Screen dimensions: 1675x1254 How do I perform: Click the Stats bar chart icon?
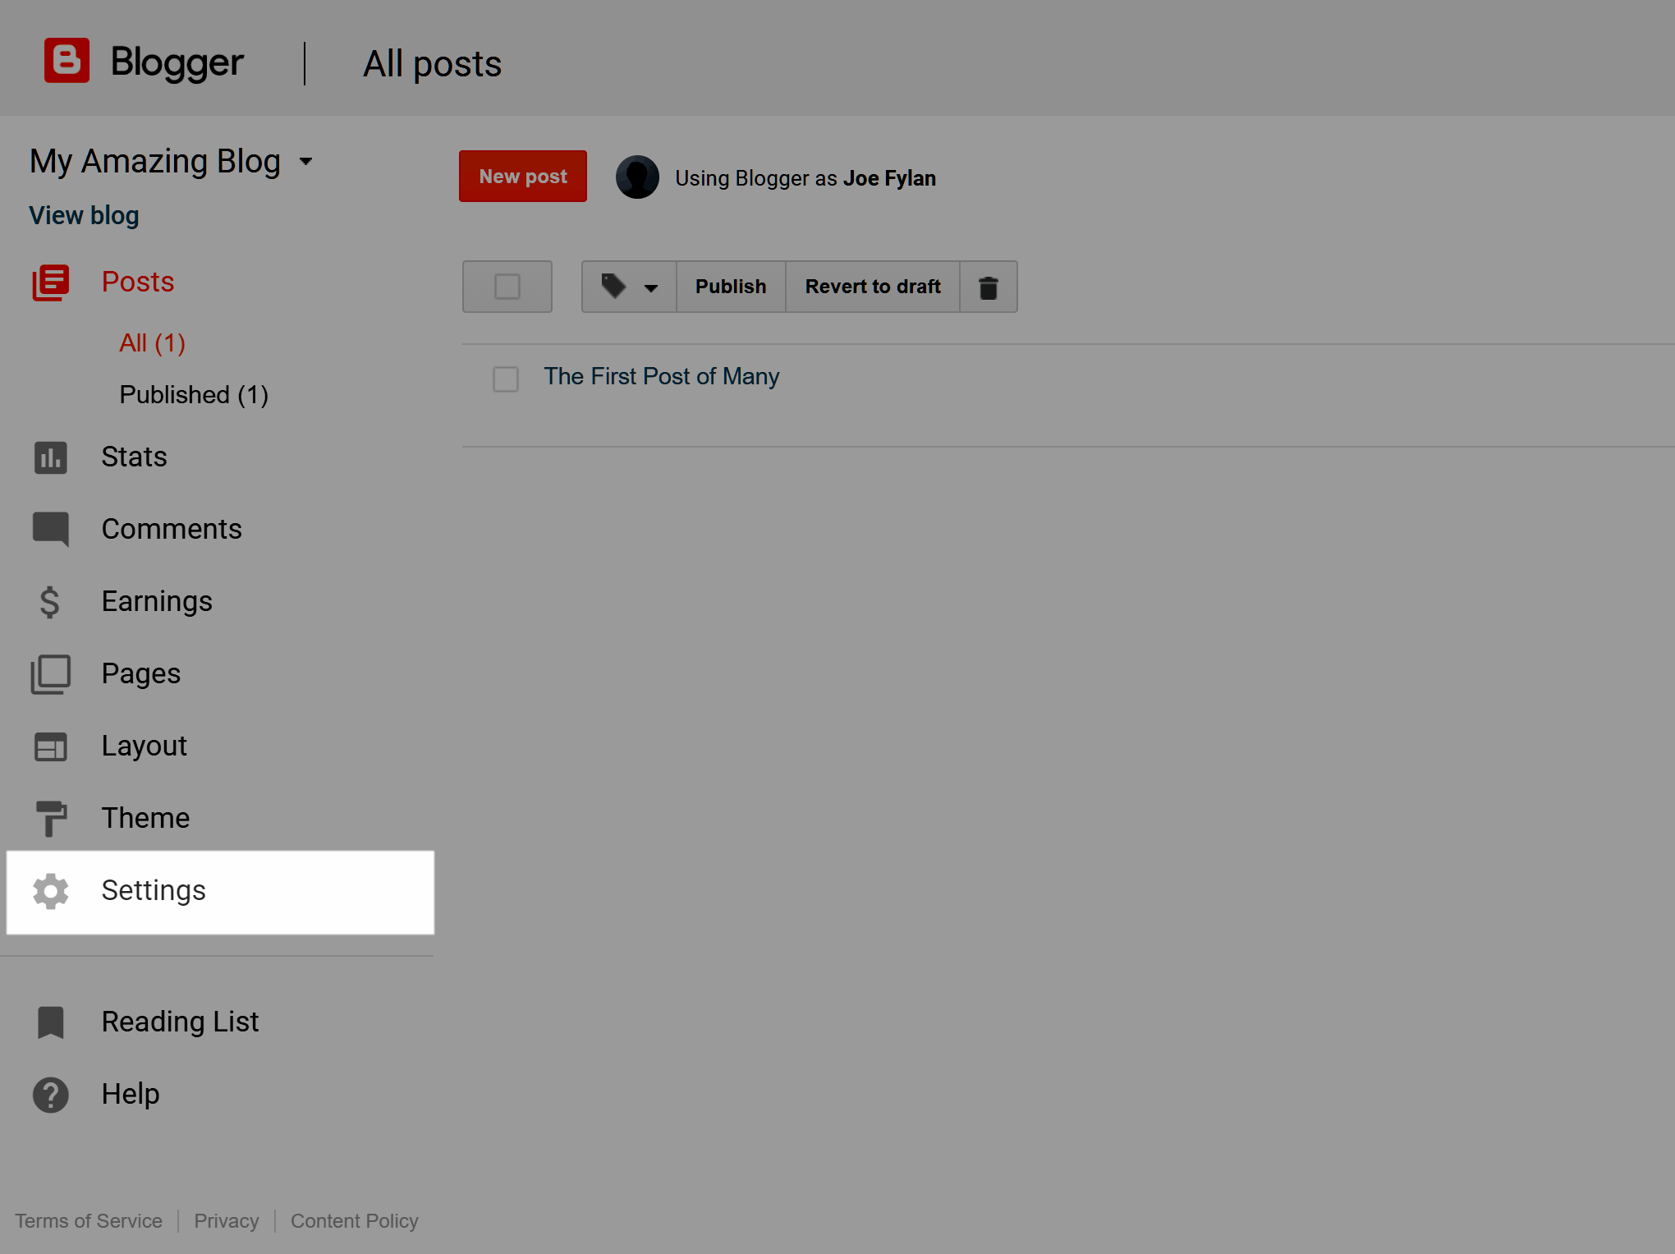pos(51,457)
